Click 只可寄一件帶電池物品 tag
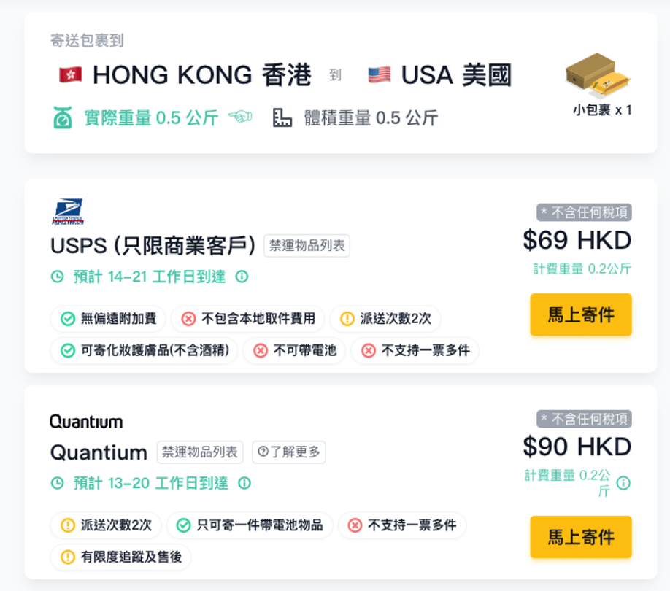 pos(250,525)
